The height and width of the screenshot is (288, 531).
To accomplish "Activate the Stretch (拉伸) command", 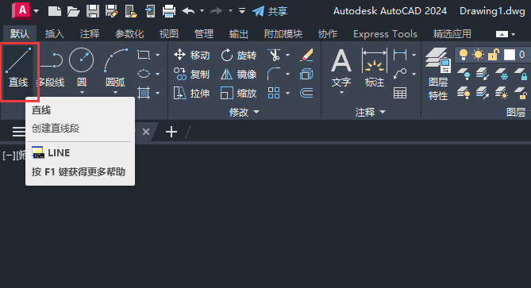I will (191, 93).
